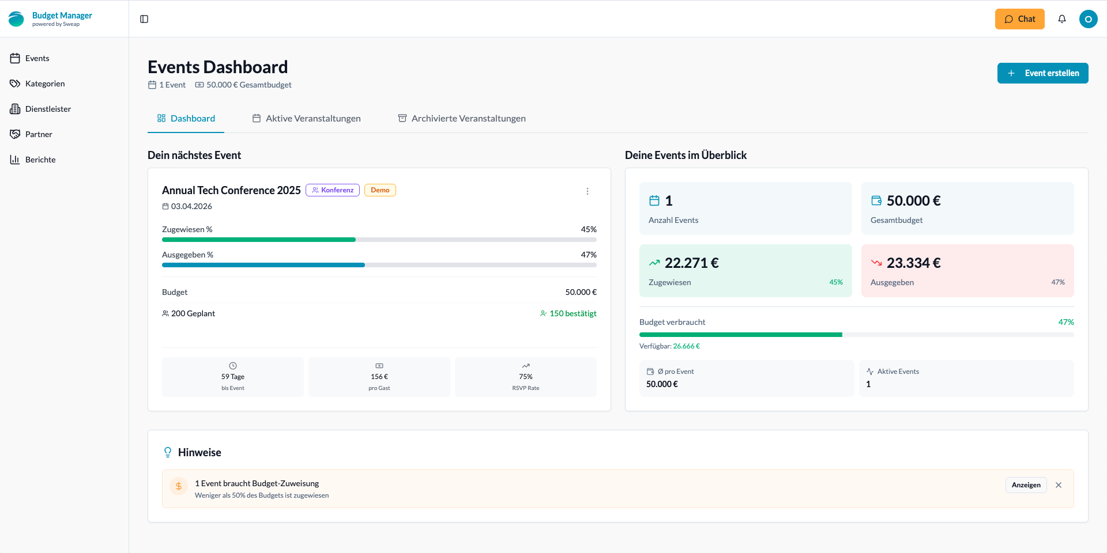
Task: Switch to Aktive Veranstaltungen tab
Action: 307,119
